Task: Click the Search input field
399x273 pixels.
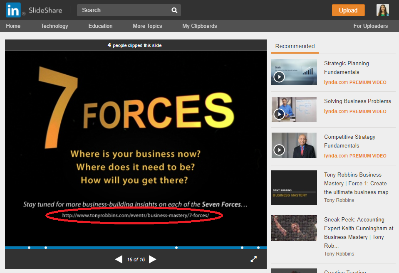Action: click(129, 10)
